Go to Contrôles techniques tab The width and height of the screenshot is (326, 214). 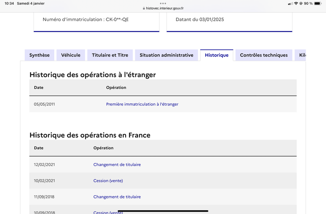[264, 55]
